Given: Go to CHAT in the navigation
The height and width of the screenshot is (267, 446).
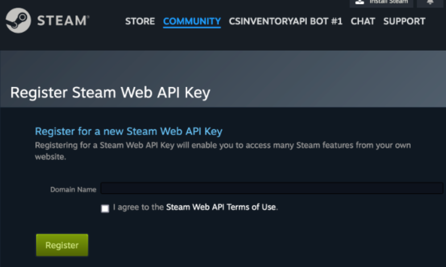Looking at the screenshot, I should pos(363,21).
